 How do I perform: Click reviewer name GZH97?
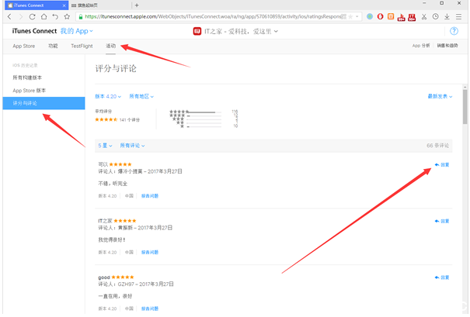pyautogui.click(x=126, y=284)
